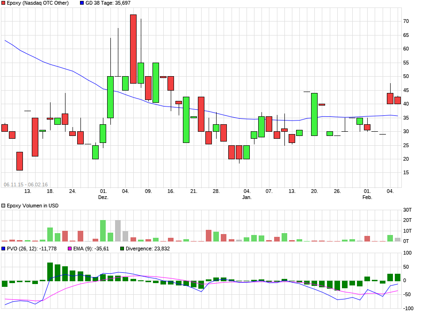Click the '40' price axis label
Image resolution: width=421 pixels, height=313 pixels.
[406, 104]
